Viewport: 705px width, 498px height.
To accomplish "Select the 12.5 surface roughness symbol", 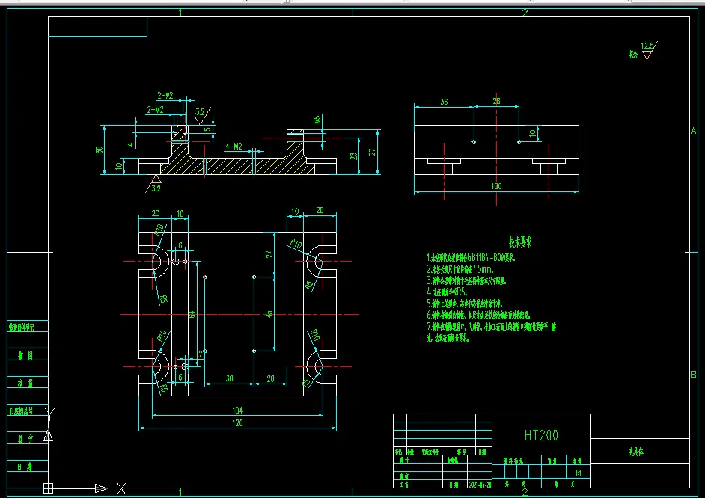I will click(x=649, y=50).
